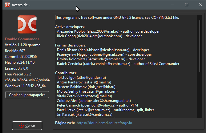
Task: Click the Acerca de title bar text
Action: pyautogui.click(x=21, y=5)
